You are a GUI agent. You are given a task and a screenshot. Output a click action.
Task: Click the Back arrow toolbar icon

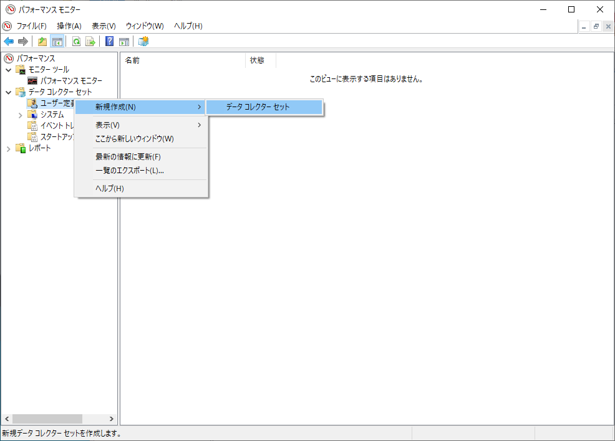click(x=9, y=41)
